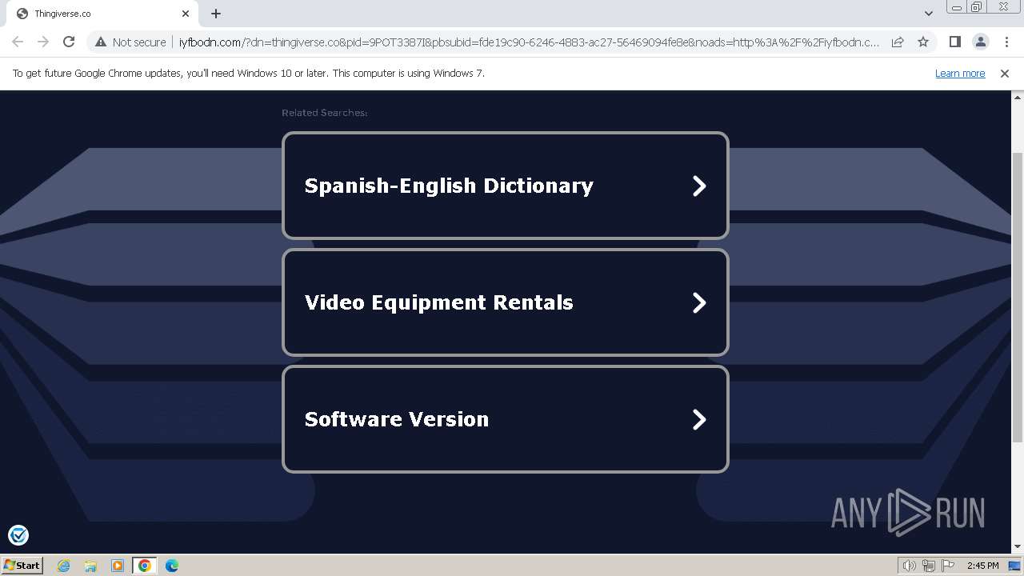The image size is (1024, 576).
Task: Open File Explorer from taskbar
Action: [90, 566]
